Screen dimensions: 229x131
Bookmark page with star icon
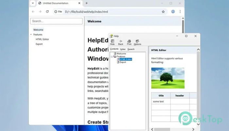(163, 12)
